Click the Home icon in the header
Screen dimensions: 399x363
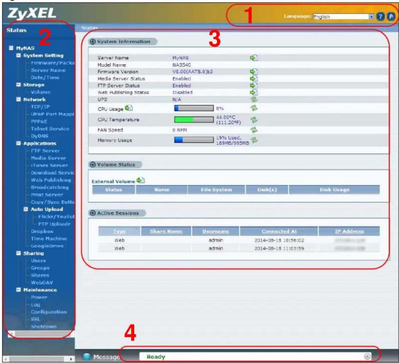(x=391, y=17)
